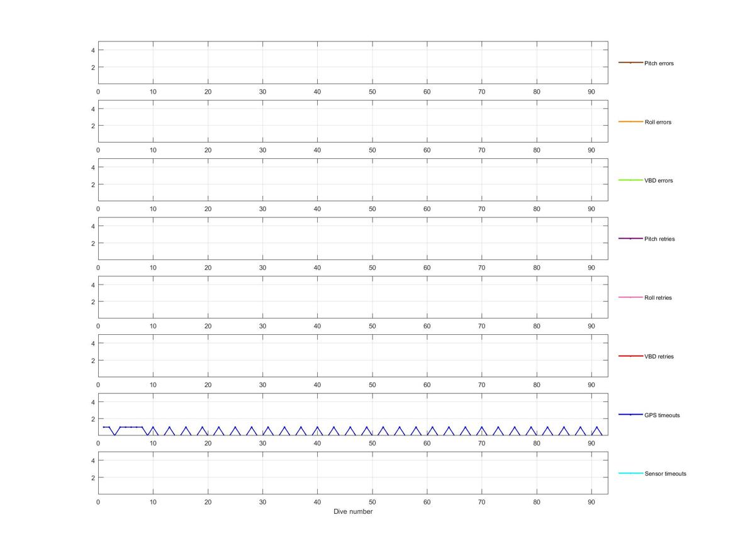Screen dimensions: 755x556
Task: Click y-axis tick 4 of the Pitch errors plot
Action: click(x=93, y=50)
